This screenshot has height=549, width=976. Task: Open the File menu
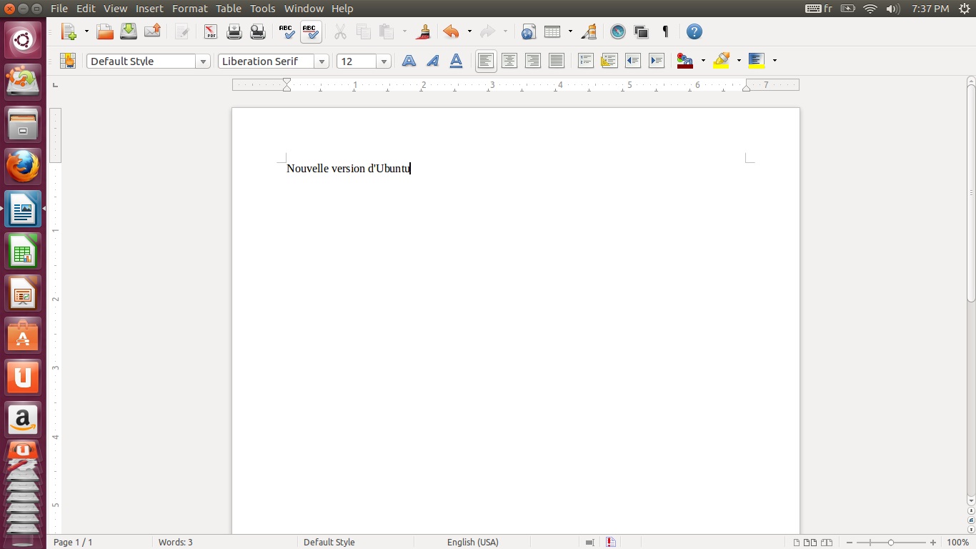click(59, 9)
